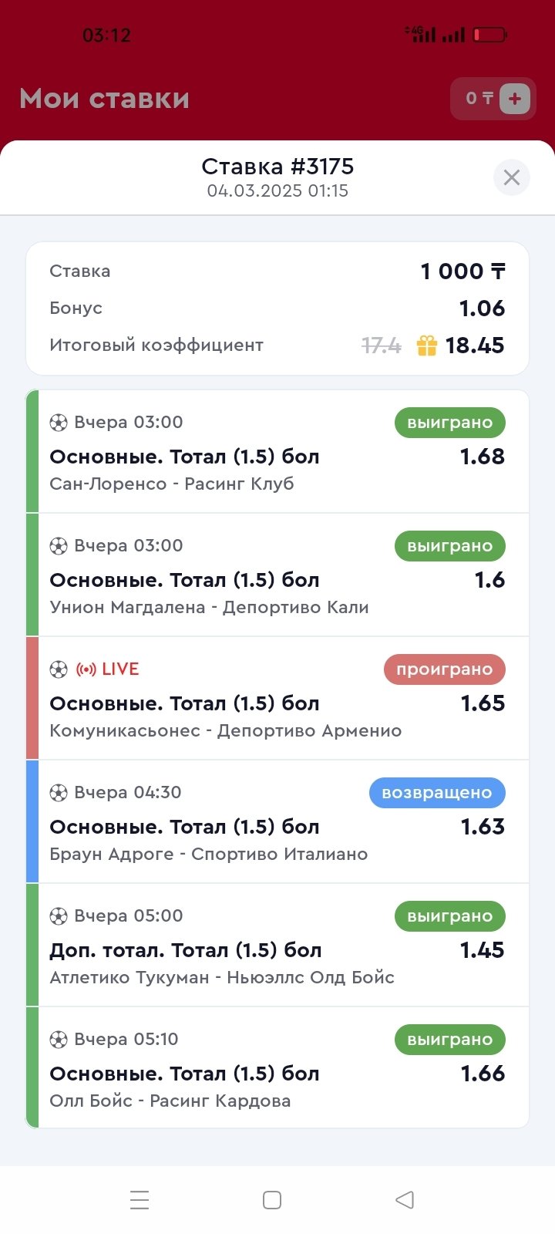This screenshot has width=555, height=1234.
Task: Tap the blue возвращено status badge
Action: pos(436,793)
